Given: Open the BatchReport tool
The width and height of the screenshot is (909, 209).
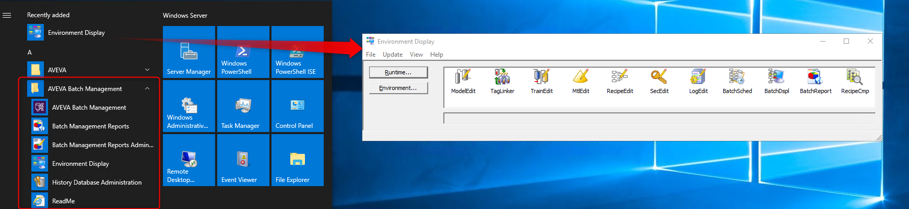Looking at the screenshot, I should point(816,81).
